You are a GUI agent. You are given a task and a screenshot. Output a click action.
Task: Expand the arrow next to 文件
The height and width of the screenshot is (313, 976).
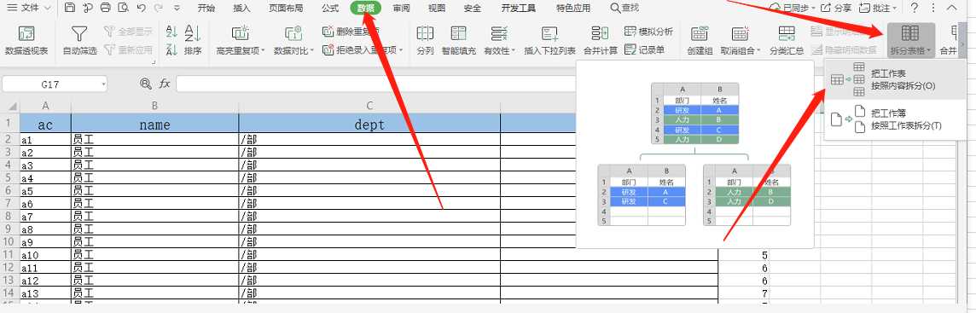pos(48,8)
